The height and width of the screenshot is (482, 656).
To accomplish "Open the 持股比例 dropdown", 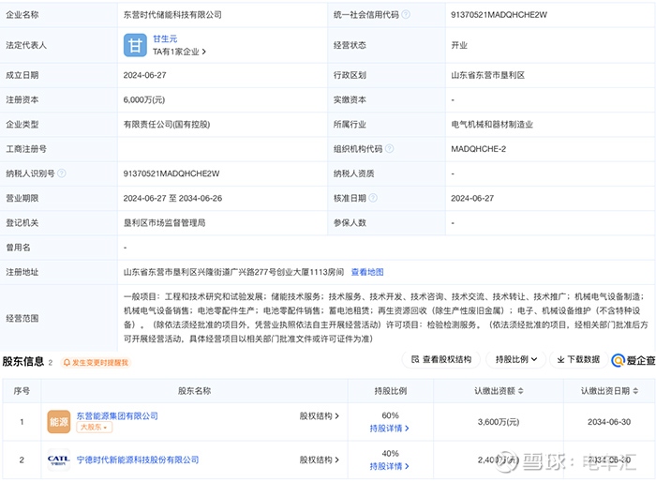I will 515,359.
